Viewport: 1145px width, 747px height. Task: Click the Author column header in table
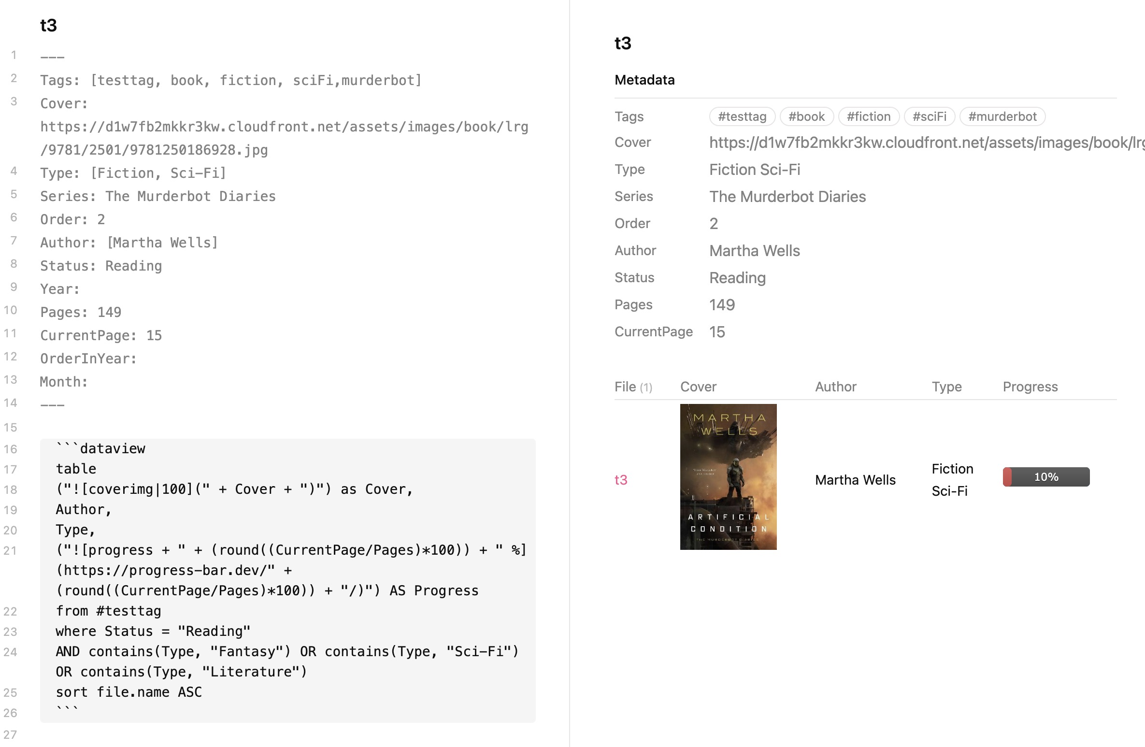(835, 387)
